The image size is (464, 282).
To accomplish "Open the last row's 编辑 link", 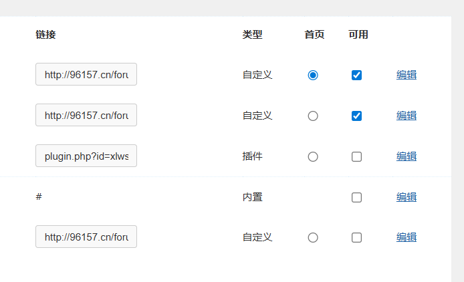I will (407, 237).
